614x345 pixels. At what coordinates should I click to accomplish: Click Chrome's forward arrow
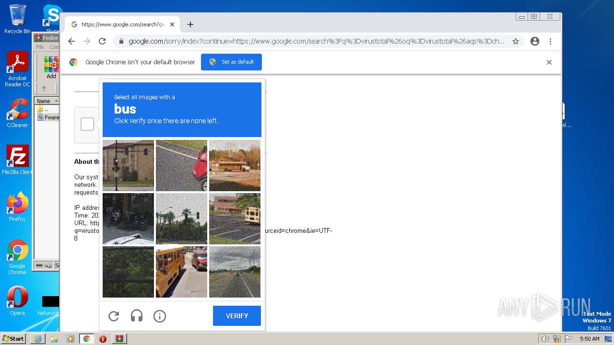[87, 41]
